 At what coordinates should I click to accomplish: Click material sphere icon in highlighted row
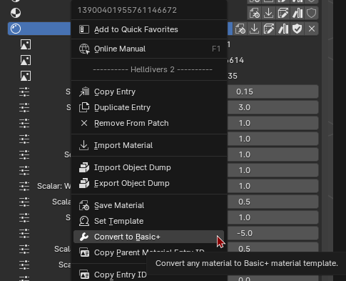point(16,29)
